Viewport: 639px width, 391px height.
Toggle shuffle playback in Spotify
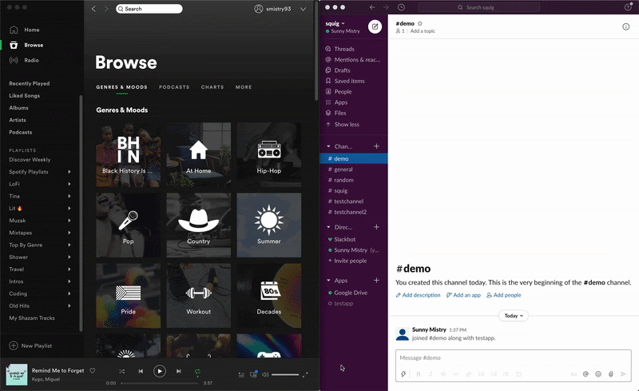[122, 371]
